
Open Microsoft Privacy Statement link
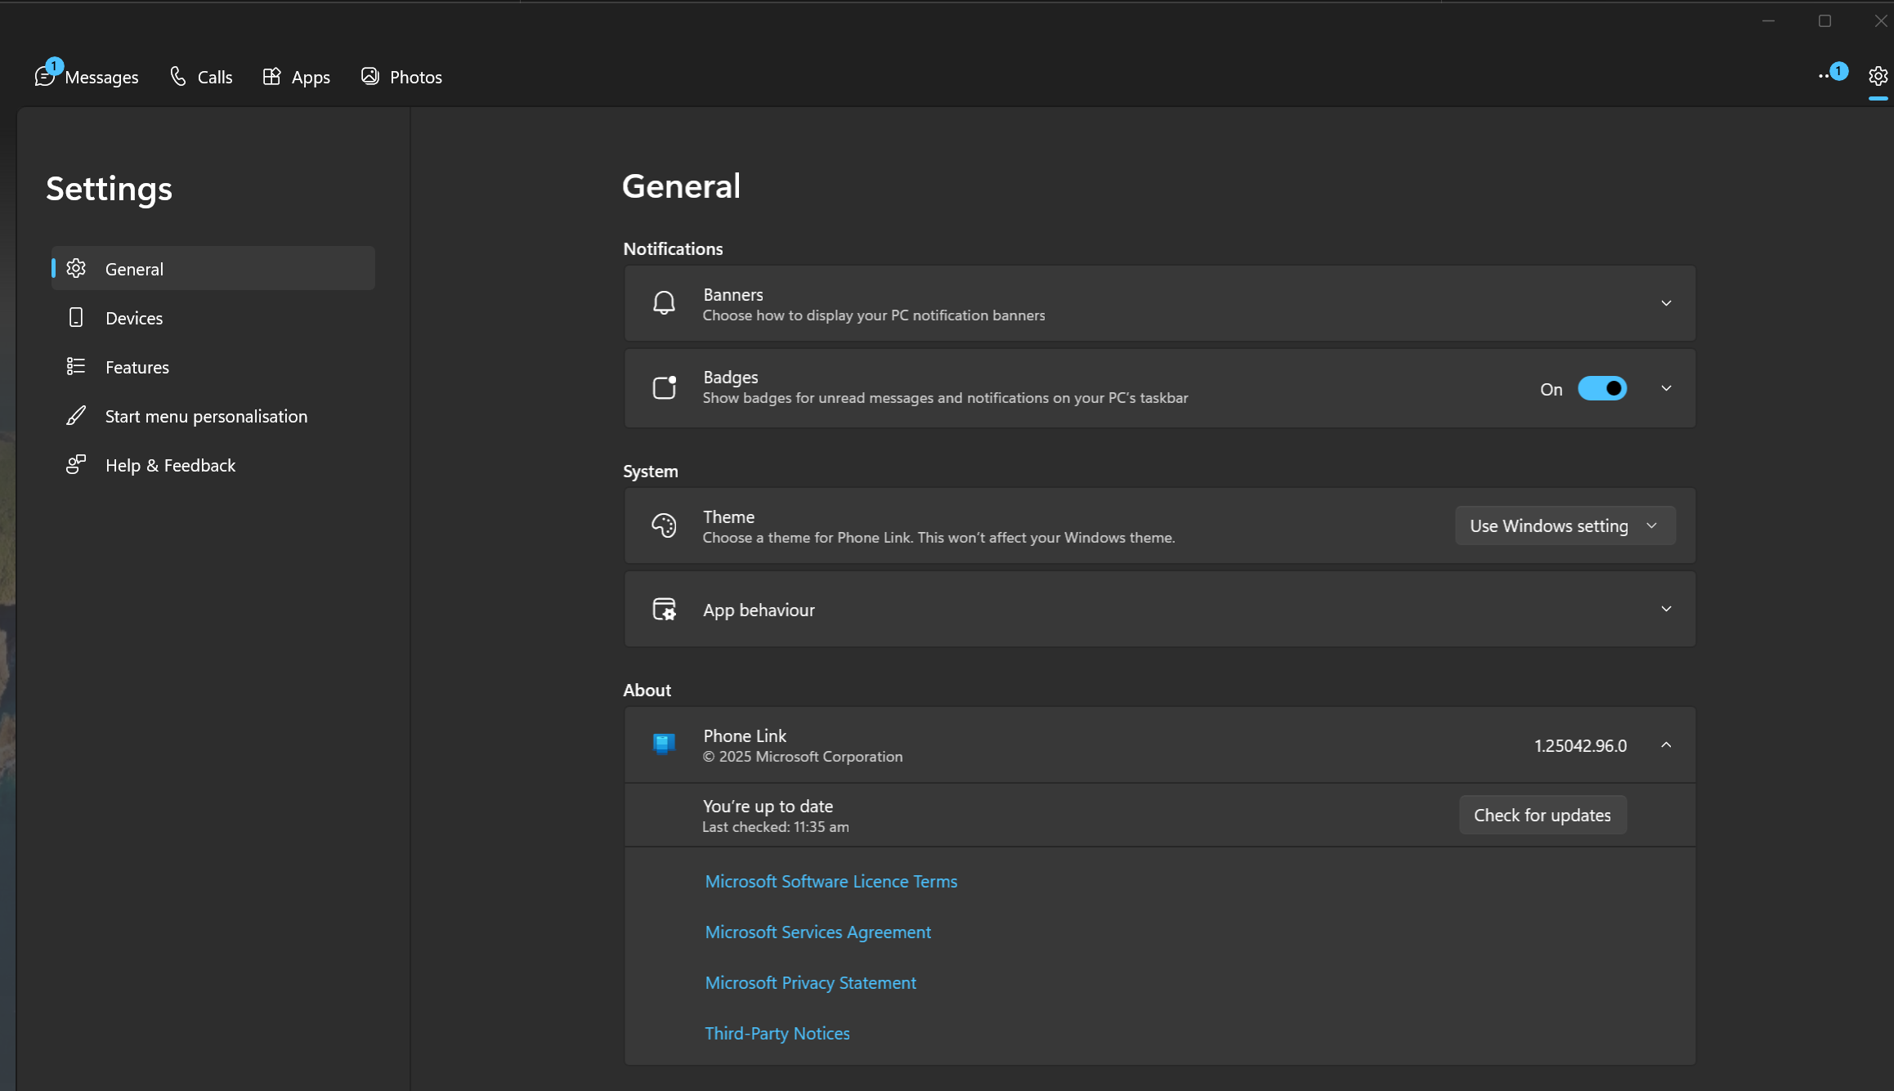(810, 982)
